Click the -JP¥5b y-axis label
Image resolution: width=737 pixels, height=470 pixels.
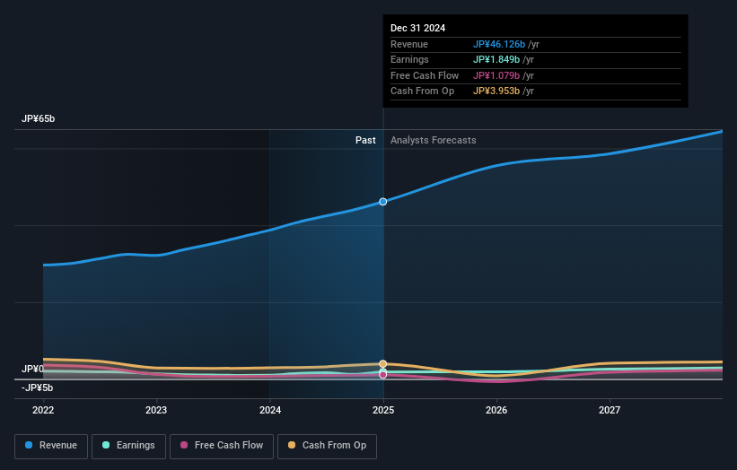[37, 387]
